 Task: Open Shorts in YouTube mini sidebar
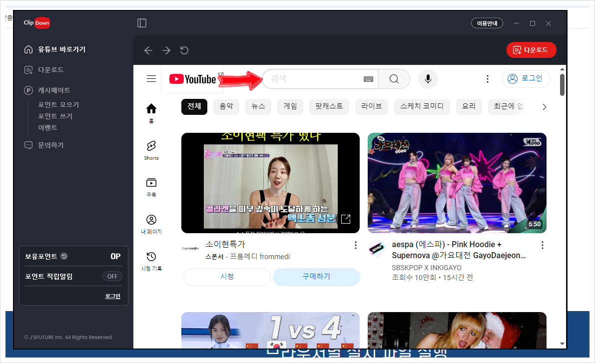[x=151, y=150]
